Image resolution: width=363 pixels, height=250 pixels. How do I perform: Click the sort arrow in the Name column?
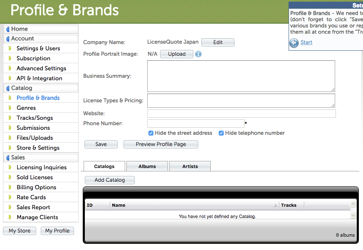pyautogui.click(x=274, y=205)
